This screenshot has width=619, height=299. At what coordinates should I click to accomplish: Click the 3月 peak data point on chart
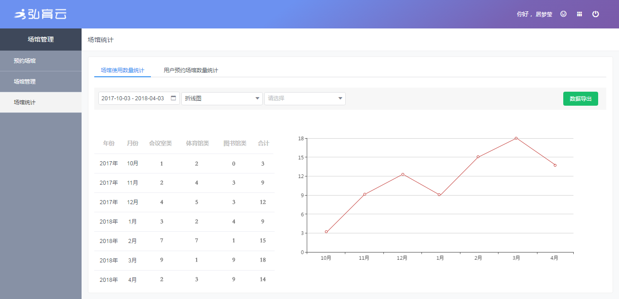[x=516, y=138]
